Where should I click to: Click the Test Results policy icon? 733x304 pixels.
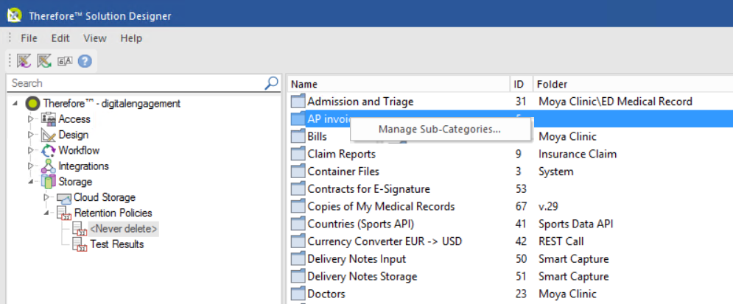point(80,244)
